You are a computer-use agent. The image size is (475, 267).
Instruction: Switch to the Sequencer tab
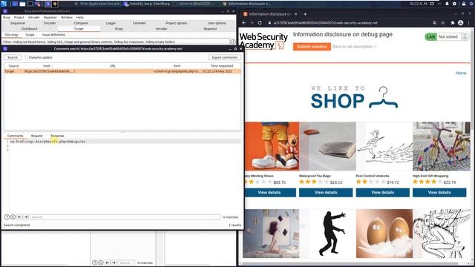18,23
